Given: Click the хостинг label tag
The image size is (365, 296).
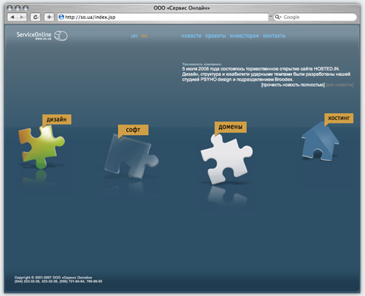Looking at the screenshot, I should (339, 118).
